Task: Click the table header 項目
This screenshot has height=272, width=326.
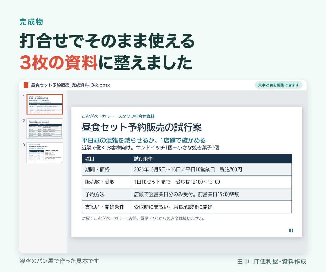Action: tap(106, 159)
